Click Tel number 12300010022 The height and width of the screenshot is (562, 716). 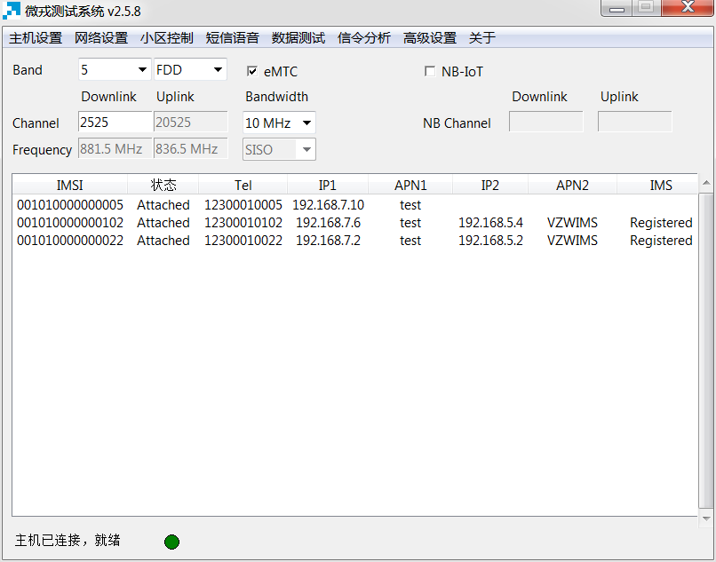pyautogui.click(x=243, y=241)
